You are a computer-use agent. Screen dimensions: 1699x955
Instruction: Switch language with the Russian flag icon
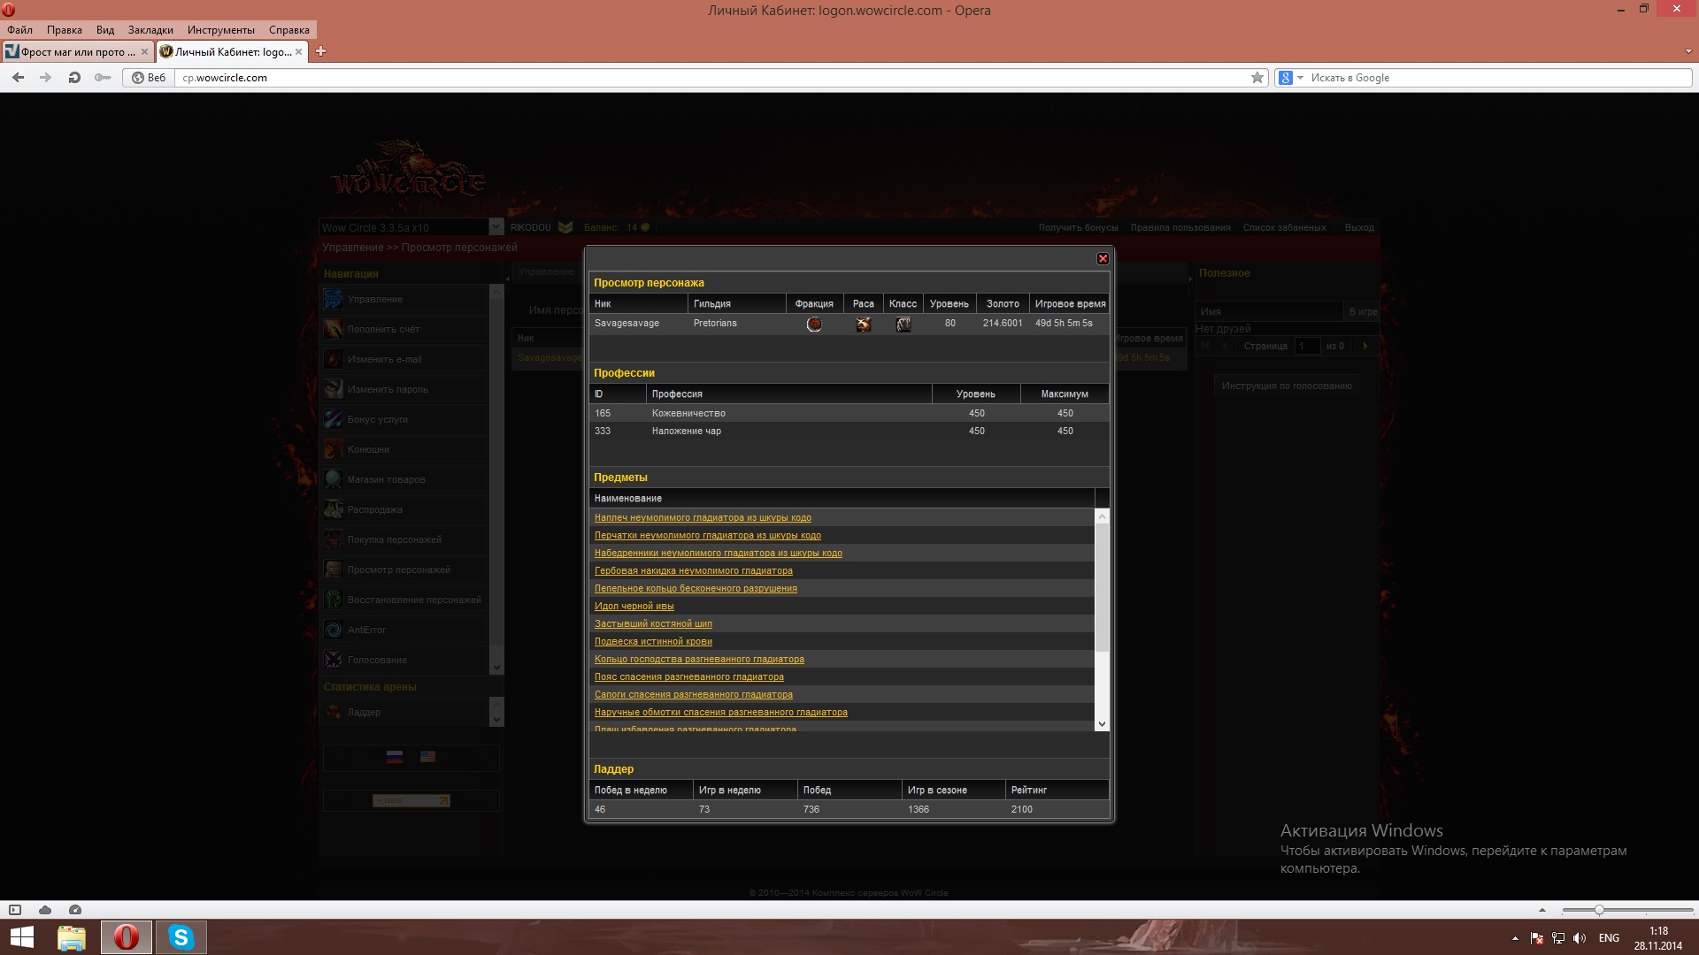395,757
